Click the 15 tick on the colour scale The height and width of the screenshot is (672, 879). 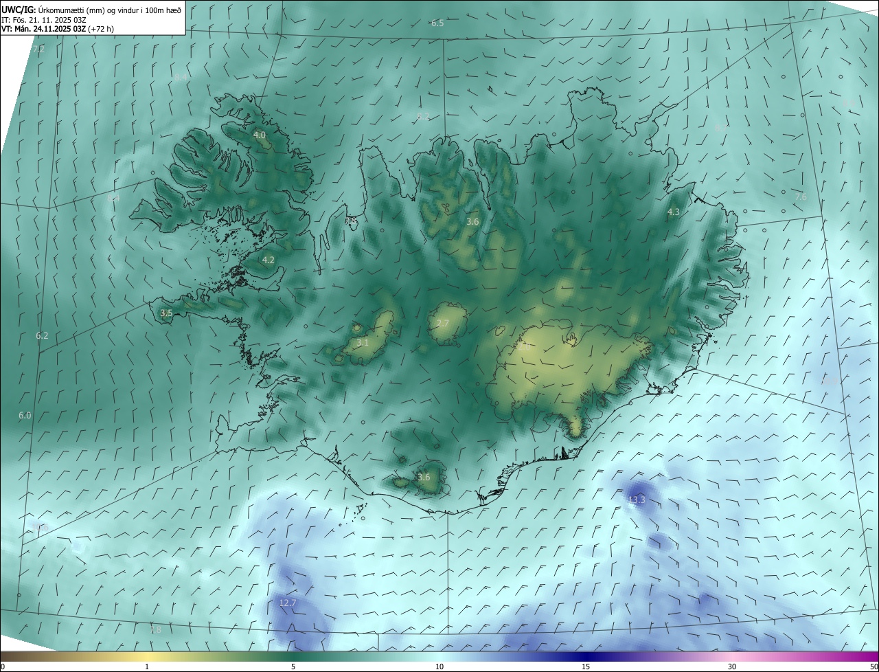point(586,667)
